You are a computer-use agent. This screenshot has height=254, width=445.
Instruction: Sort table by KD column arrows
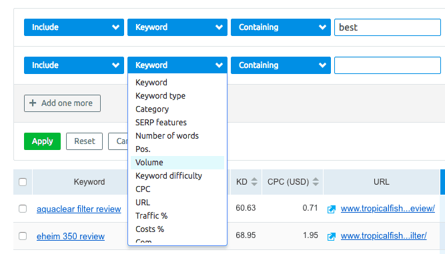pos(254,182)
